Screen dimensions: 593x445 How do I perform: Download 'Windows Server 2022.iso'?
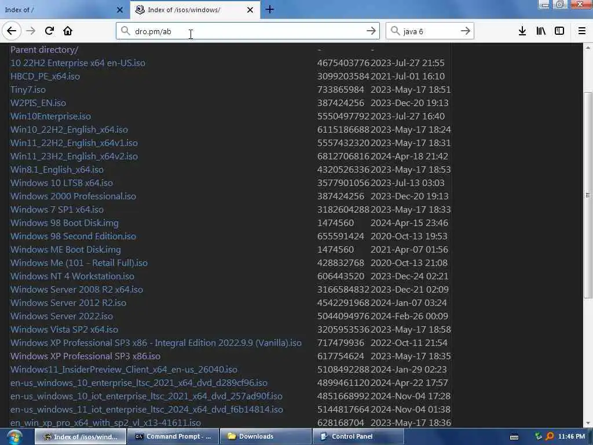(x=61, y=316)
